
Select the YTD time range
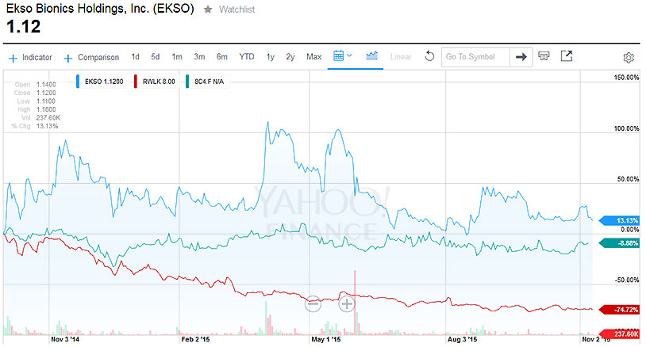247,57
